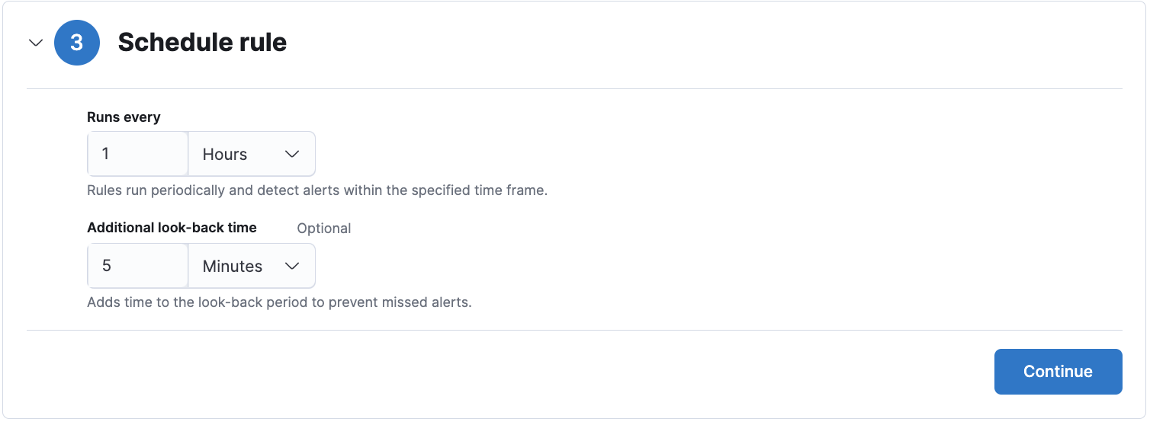Select the value 5 in look-back field
1150x422 pixels.
pyautogui.click(x=107, y=266)
